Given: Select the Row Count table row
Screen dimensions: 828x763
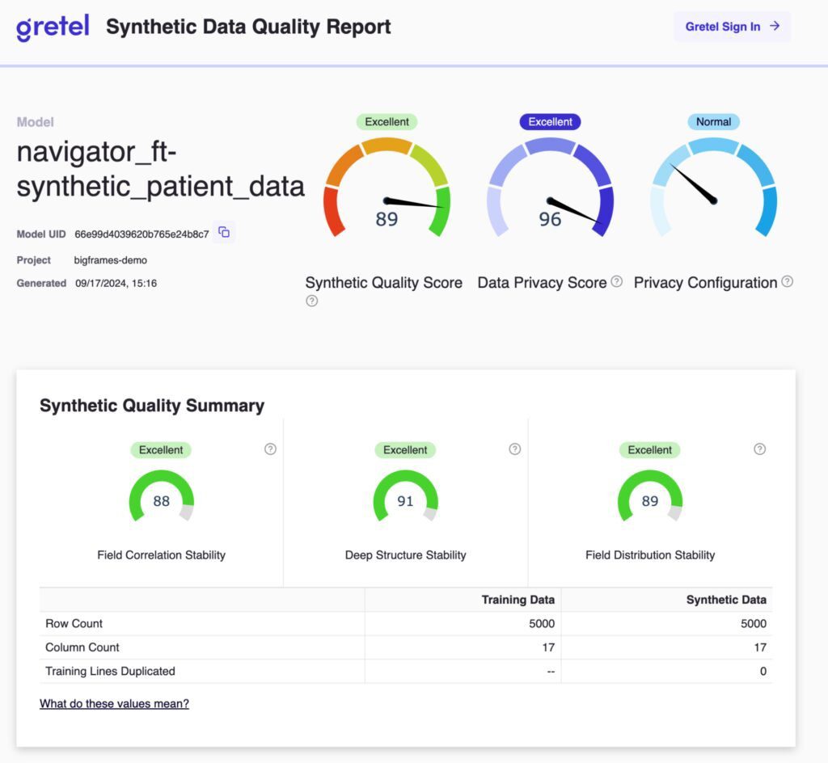Looking at the screenshot, I should [202, 623].
